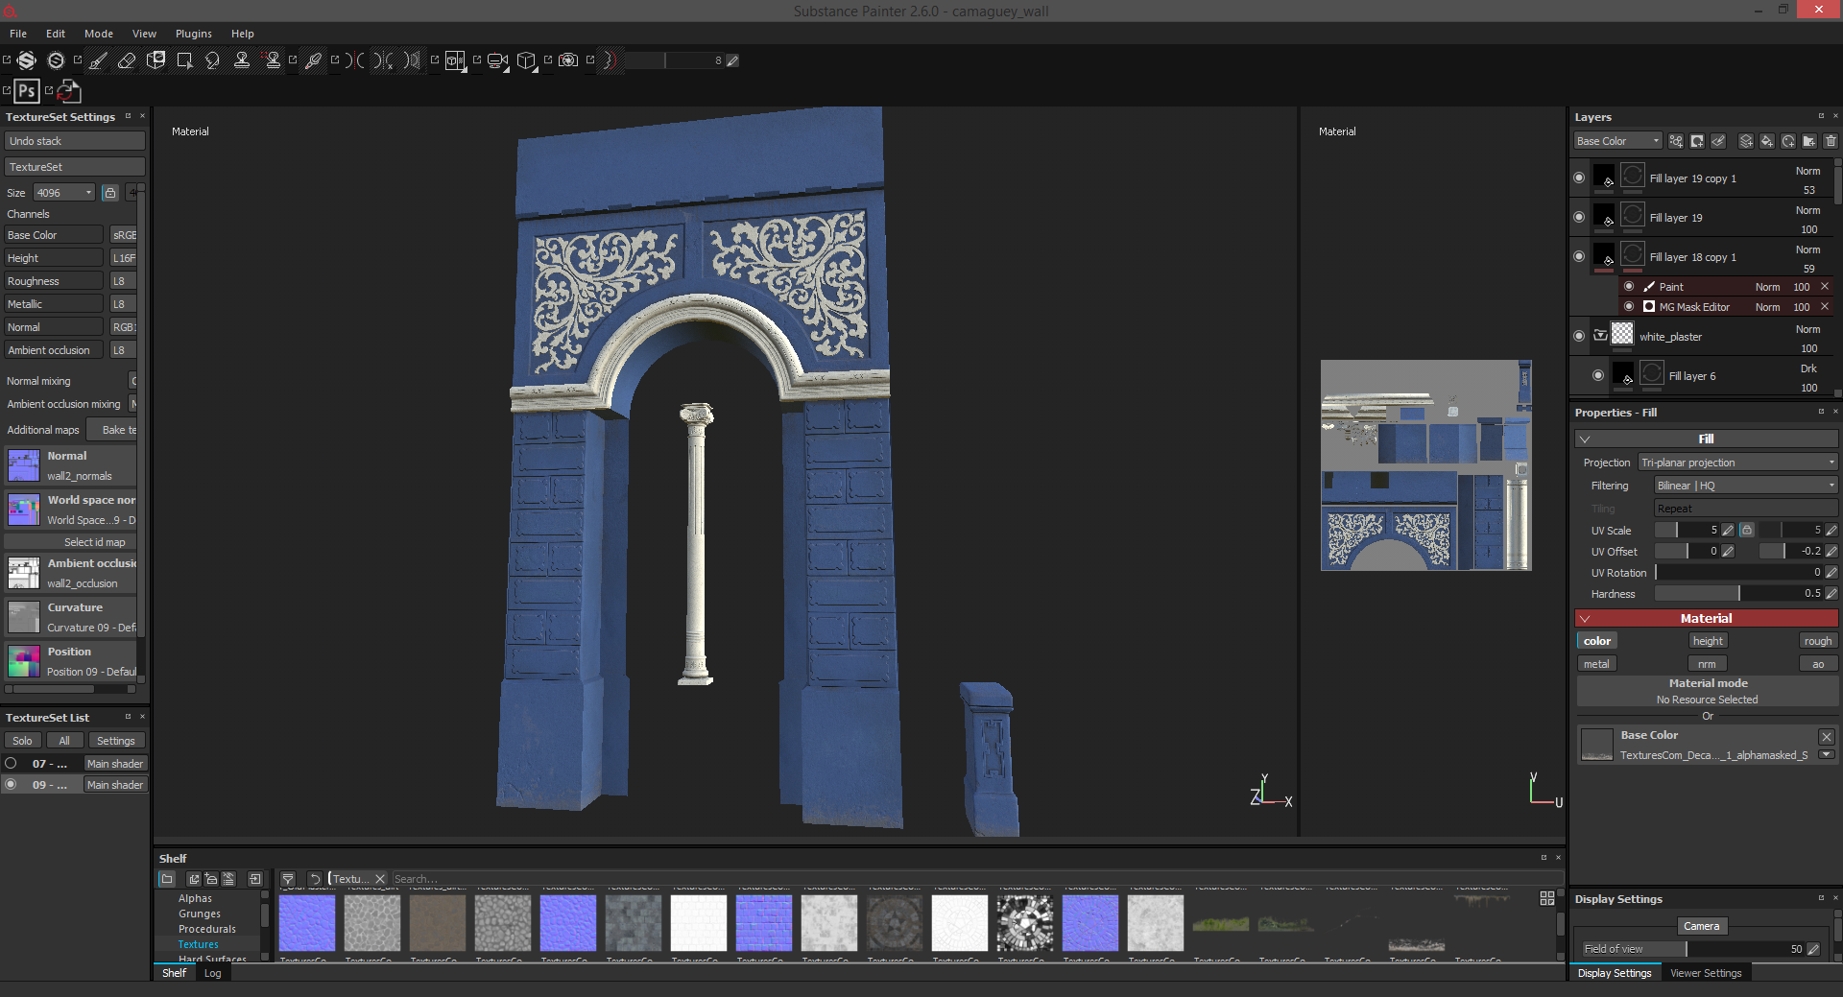Add a folder in Layers panel
This screenshot has width=1843, height=997.
pos(1809,141)
